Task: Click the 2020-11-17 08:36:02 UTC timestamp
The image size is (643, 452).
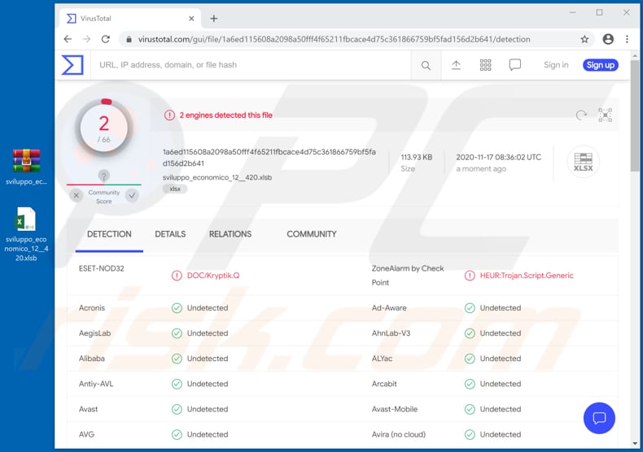Action: (x=499, y=157)
